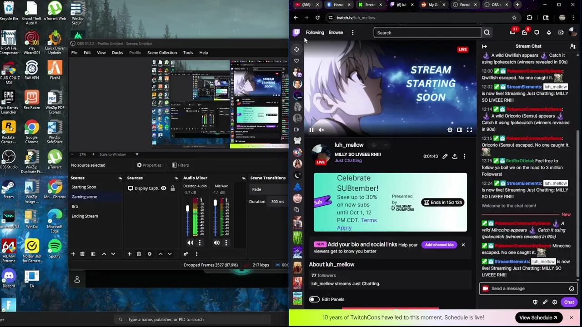
Task: Open Twitch notifications inbox with 31 badge
Action: 513,32
